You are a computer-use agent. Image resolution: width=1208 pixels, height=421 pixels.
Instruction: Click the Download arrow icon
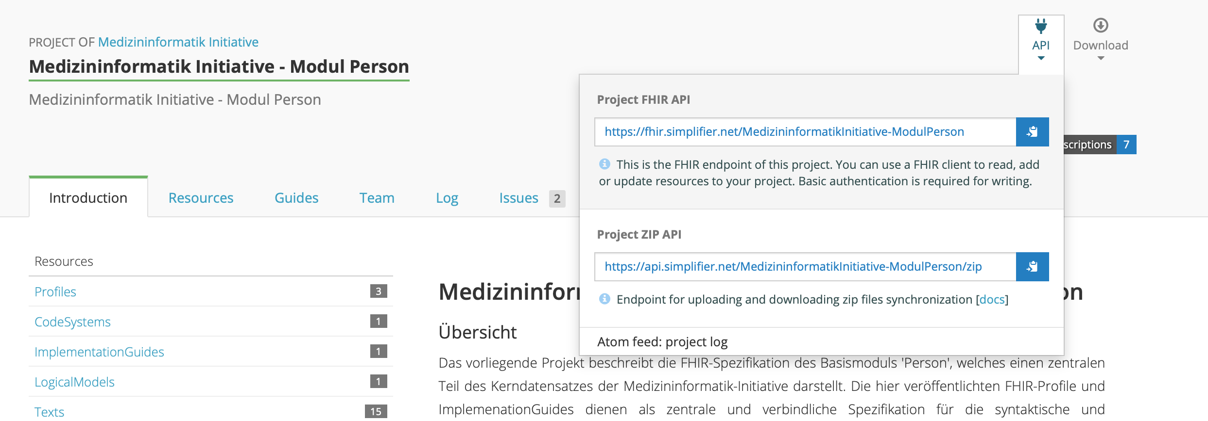(x=1101, y=25)
